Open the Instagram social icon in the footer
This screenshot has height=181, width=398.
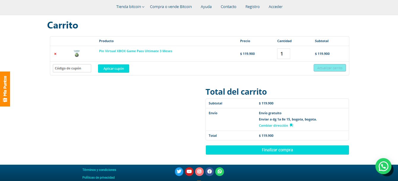pos(199,172)
